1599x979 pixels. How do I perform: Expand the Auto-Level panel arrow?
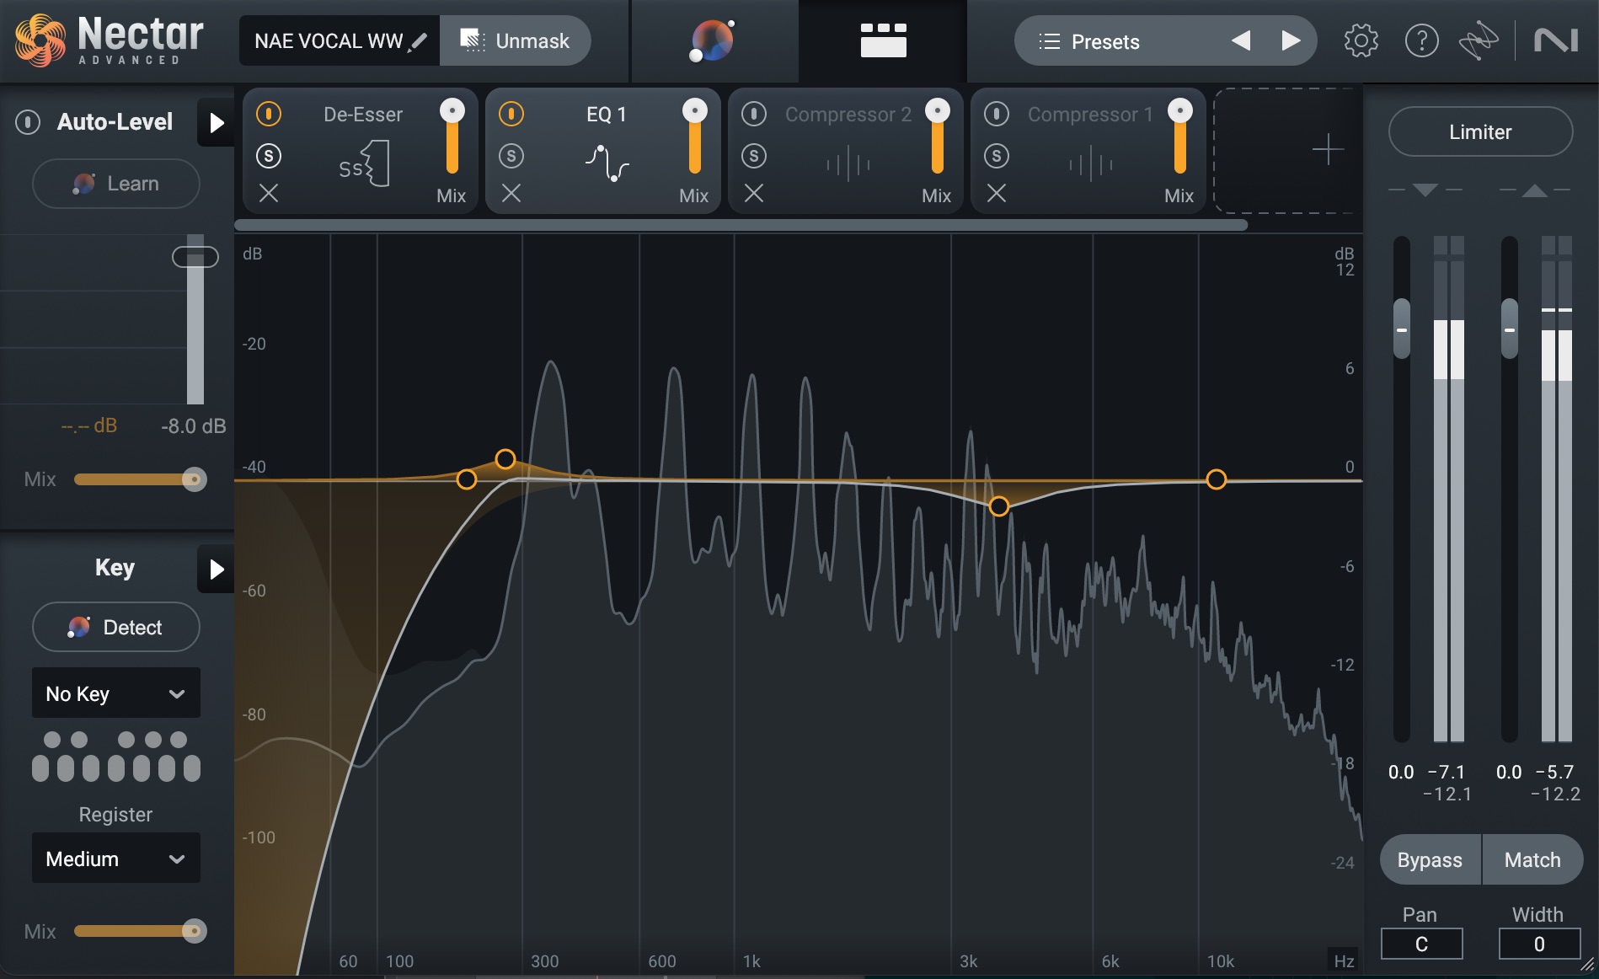[x=216, y=123]
